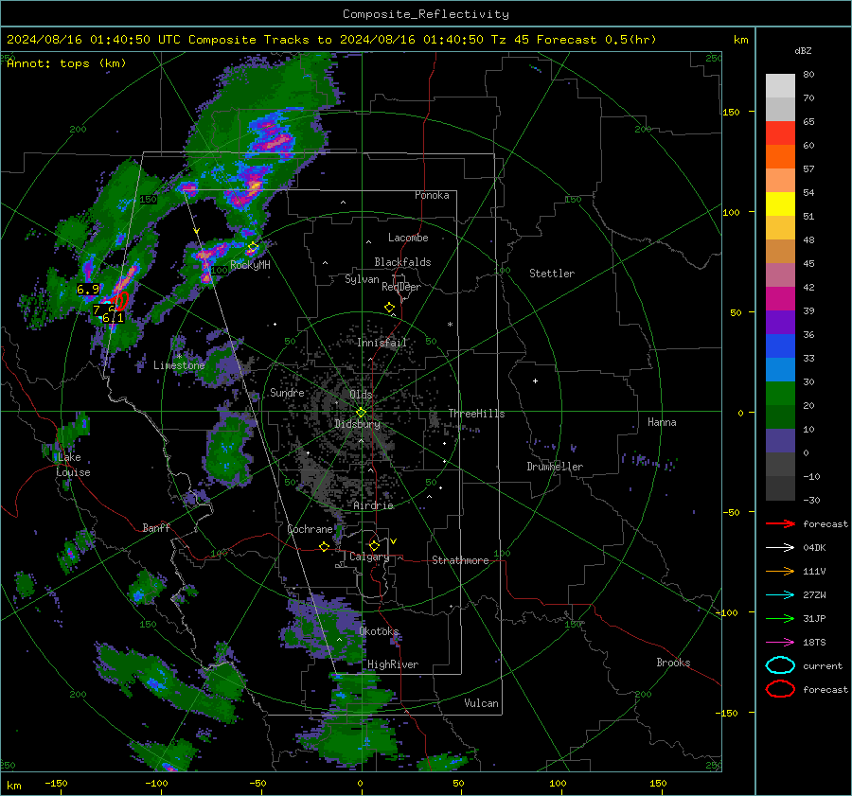The height and width of the screenshot is (796, 852).
Task: Click the Lacombe city label
Action: pyautogui.click(x=408, y=238)
